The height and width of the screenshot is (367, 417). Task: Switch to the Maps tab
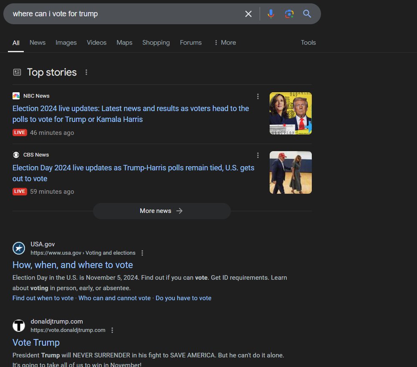[124, 43]
